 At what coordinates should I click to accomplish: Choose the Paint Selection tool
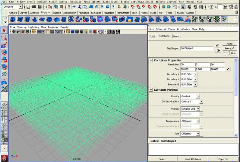point(4,45)
